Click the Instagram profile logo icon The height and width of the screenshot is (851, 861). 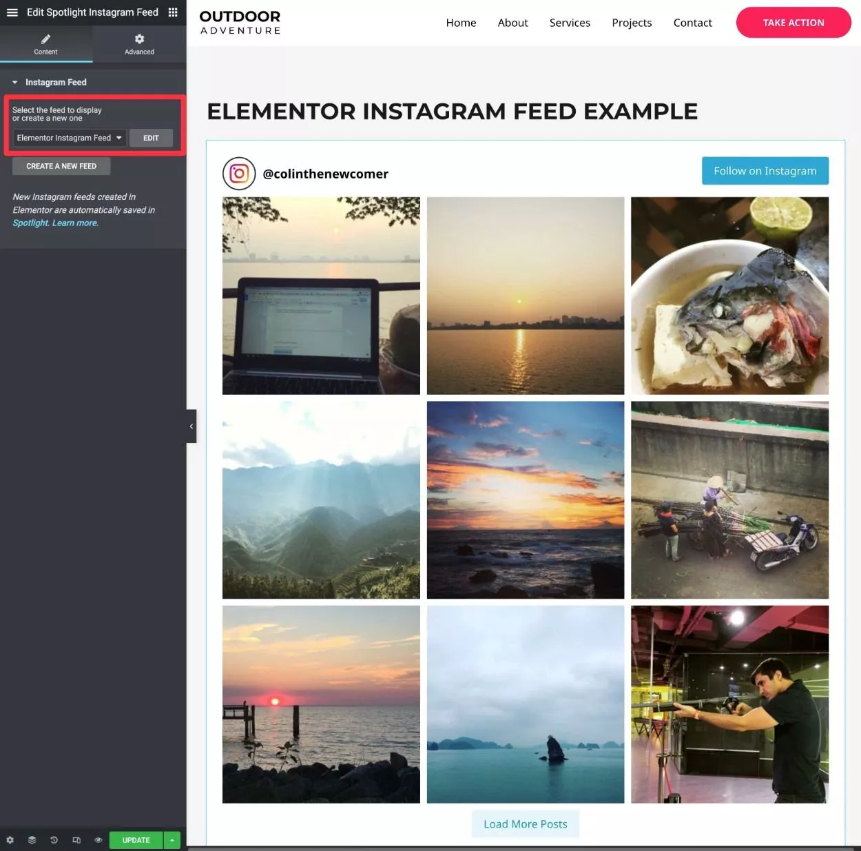[x=239, y=174]
